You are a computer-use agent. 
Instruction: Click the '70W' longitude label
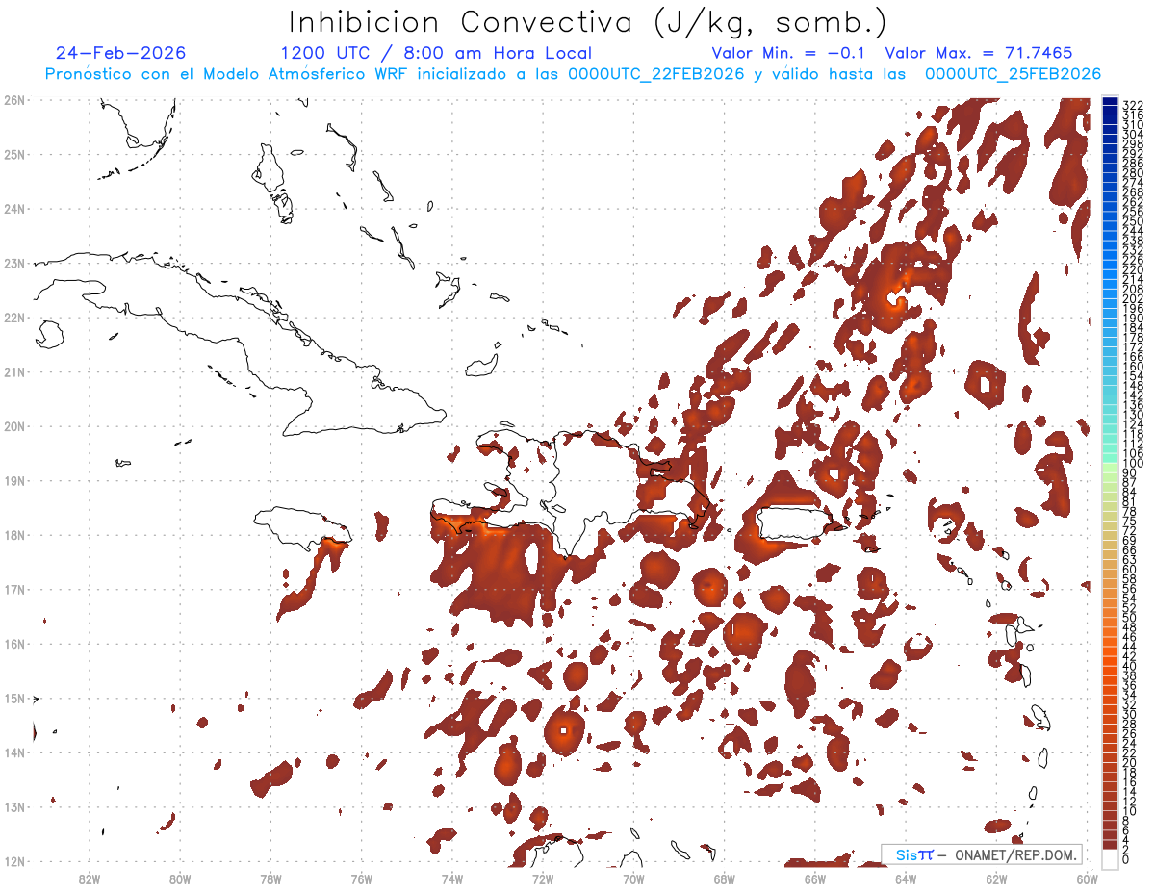pyautogui.click(x=633, y=879)
